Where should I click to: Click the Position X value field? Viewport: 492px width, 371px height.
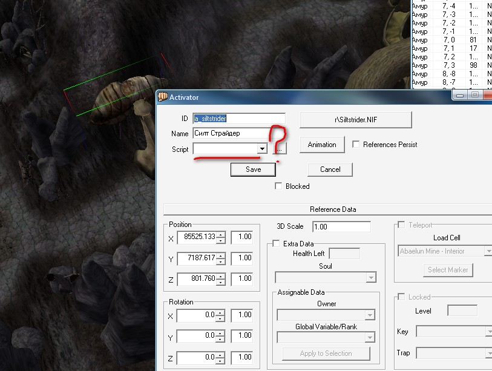click(x=197, y=237)
